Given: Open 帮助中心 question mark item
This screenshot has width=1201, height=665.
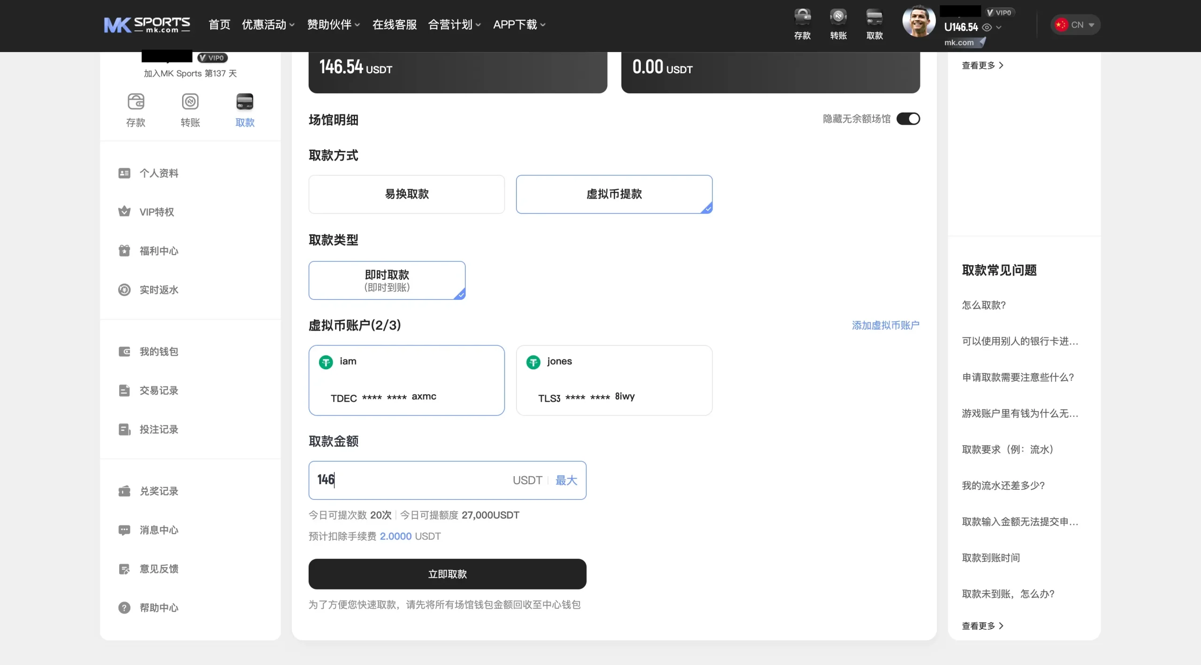Looking at the screenshot, I should pos(158,608).
